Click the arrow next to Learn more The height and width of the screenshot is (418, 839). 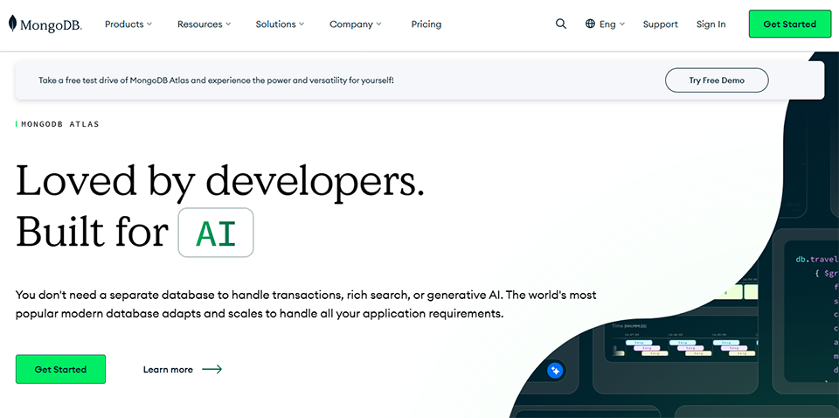(212, 370)
